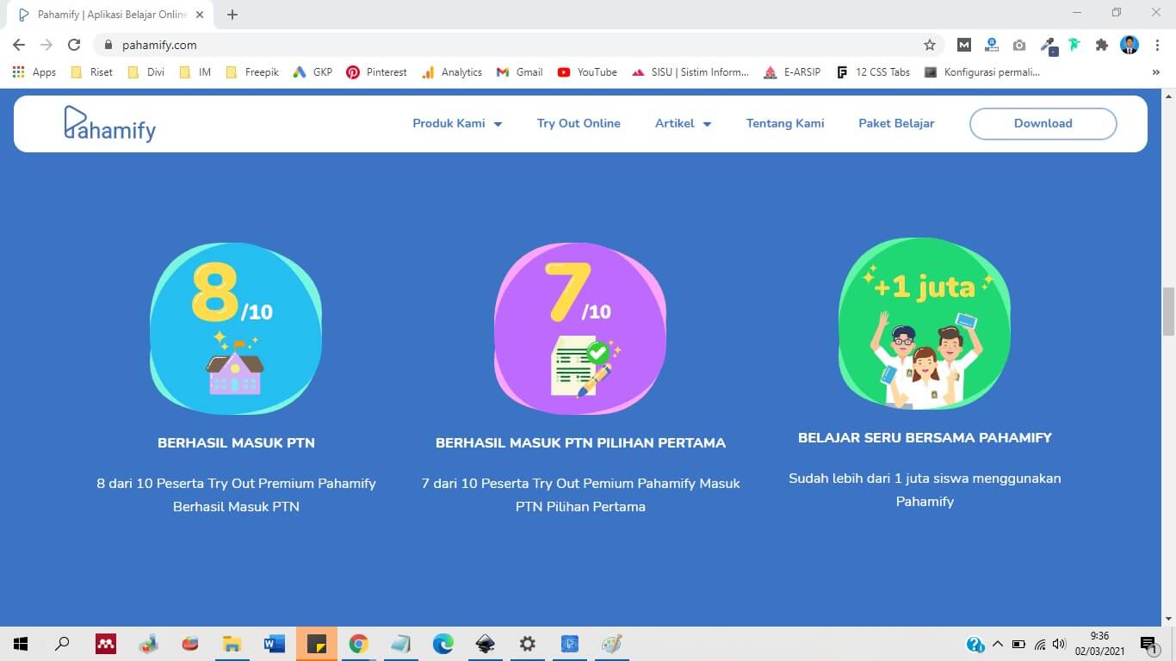Screen dimensions: 1176x661
Task: Open the GKP bookmark
Action: pyautogui.click(x=313, y=72)
